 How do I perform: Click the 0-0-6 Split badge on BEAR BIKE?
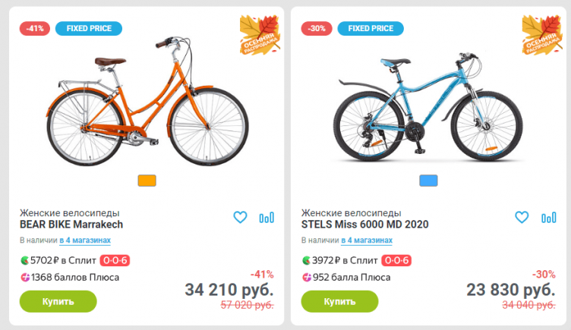(115, 260)
